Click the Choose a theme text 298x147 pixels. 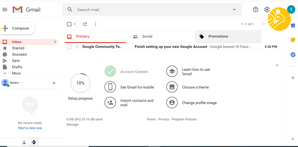click(195, 87)
